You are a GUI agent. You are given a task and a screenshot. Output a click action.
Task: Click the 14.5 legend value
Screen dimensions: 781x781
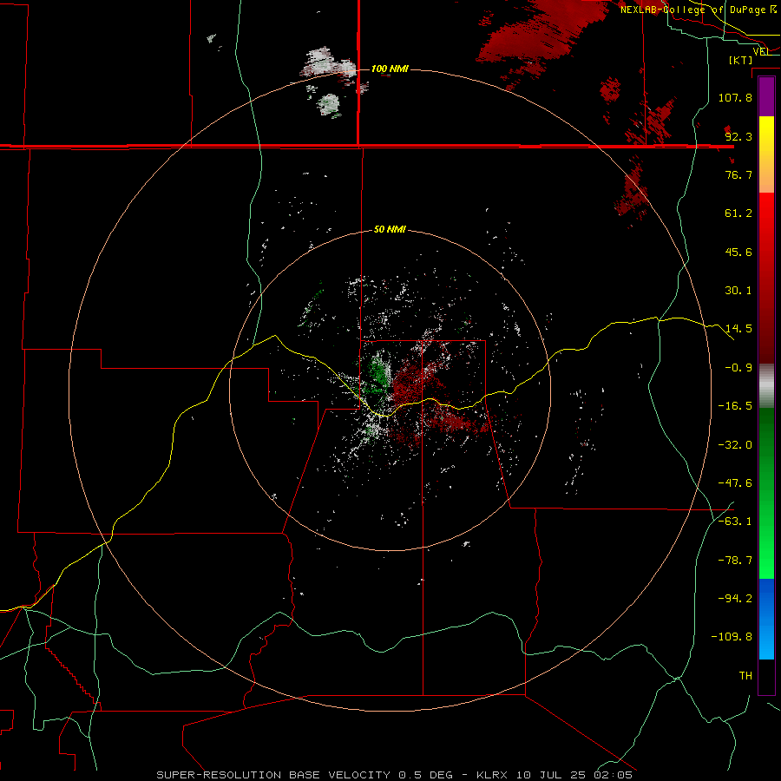(x=738, y=328)
